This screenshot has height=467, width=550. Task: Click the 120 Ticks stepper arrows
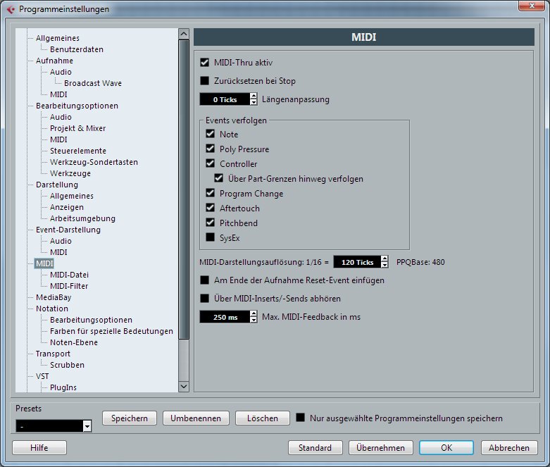(385, 262)
